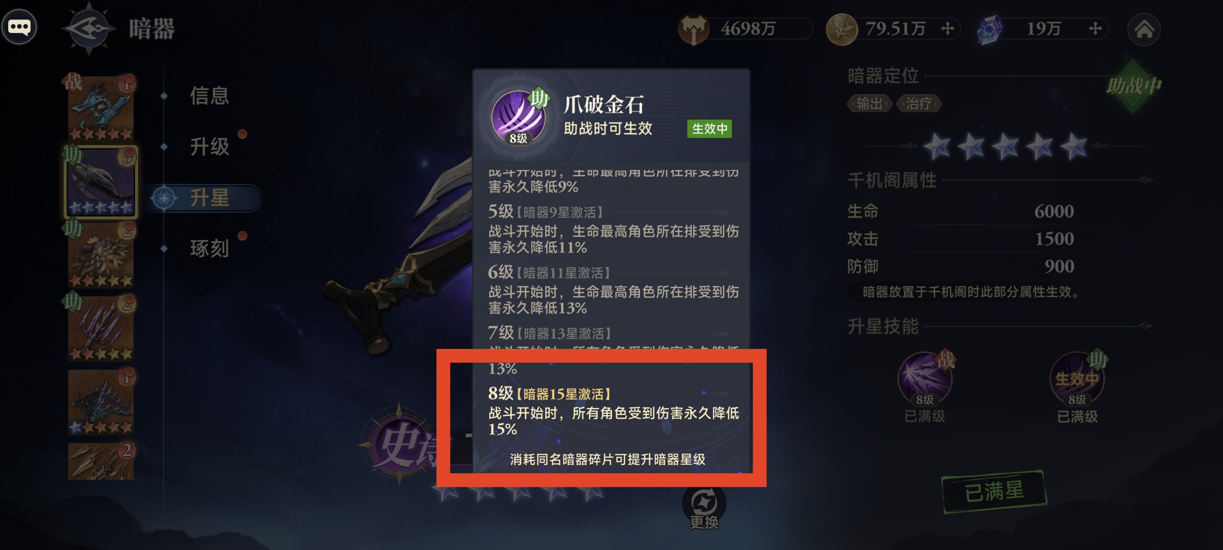Tap the back arrow emblem beside 暗器
This screenshot has height=550, width=1223.
pos(89,28)
